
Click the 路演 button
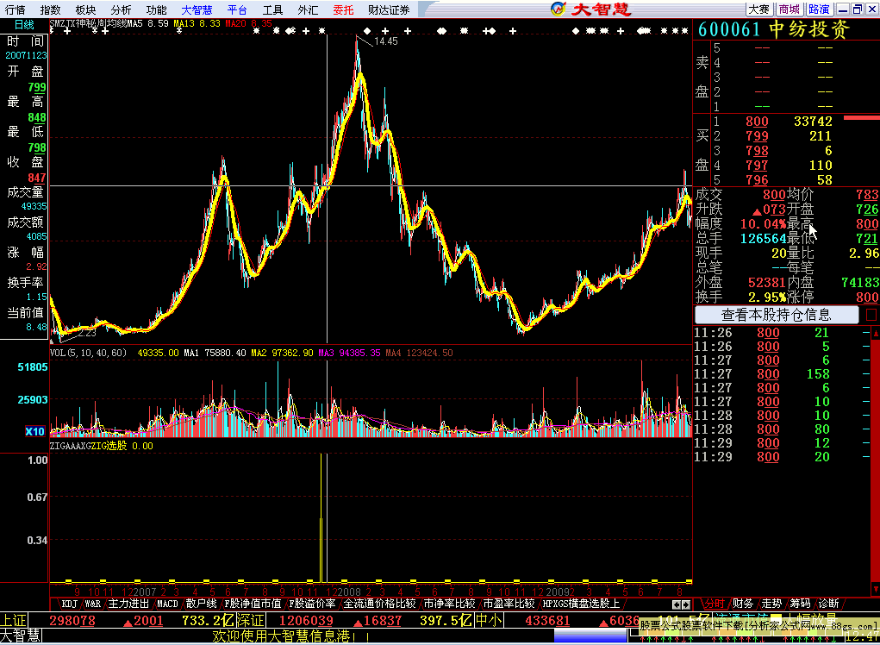tap(819, 9)
